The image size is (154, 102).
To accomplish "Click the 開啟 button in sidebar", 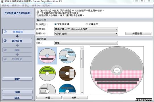I will pos(17,79).
